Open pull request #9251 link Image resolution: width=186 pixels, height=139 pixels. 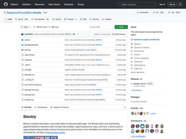tap(94, 50)
